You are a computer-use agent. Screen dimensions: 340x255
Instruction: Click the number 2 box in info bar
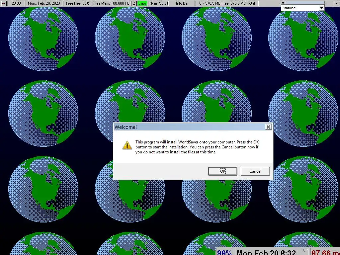(134, 3)
